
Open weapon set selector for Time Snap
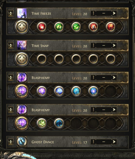pyautogui.click(x=104, y=45)
